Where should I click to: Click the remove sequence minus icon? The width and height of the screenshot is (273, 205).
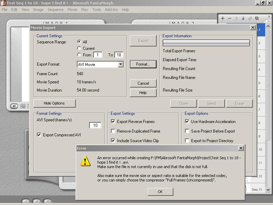230,18
